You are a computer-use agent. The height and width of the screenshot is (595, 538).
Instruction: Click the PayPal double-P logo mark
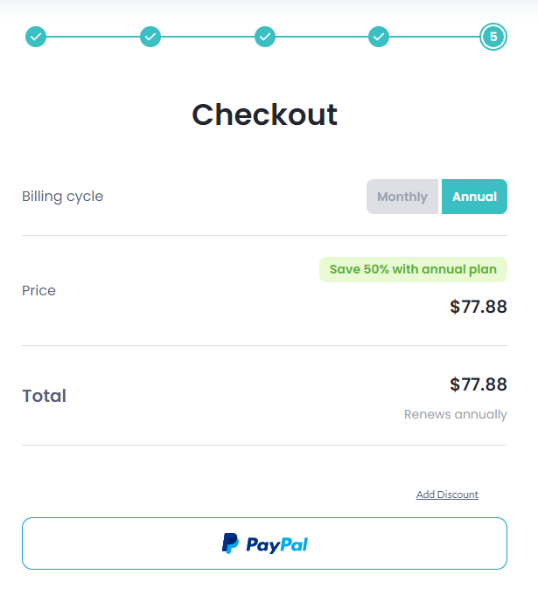coord(230,543)
